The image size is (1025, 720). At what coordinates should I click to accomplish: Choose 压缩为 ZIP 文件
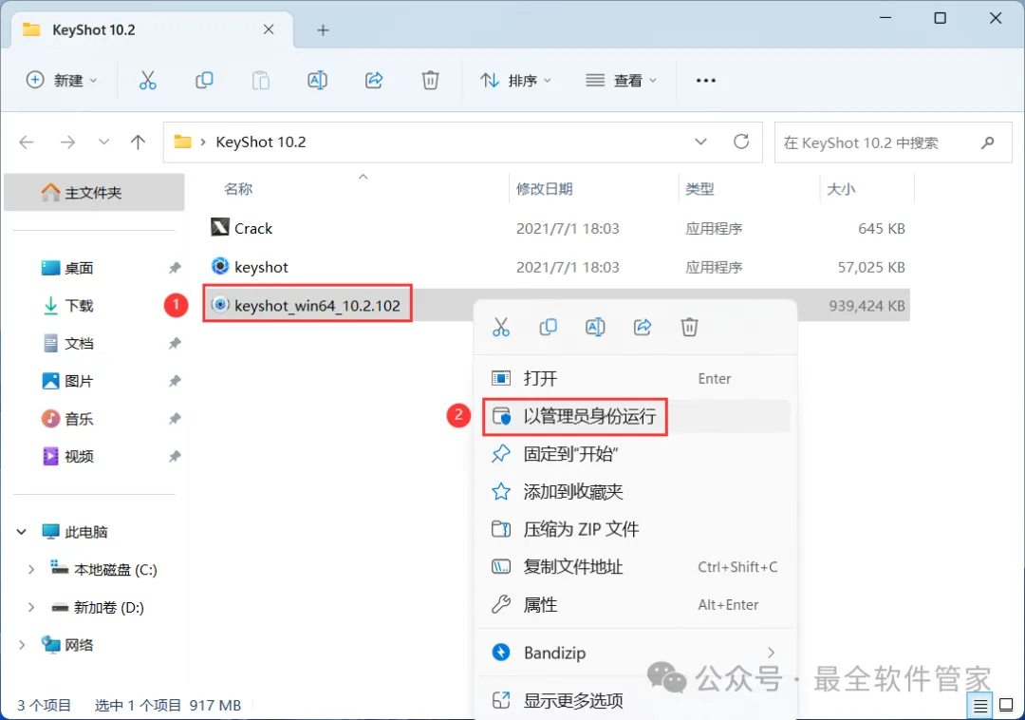point(635,529)
